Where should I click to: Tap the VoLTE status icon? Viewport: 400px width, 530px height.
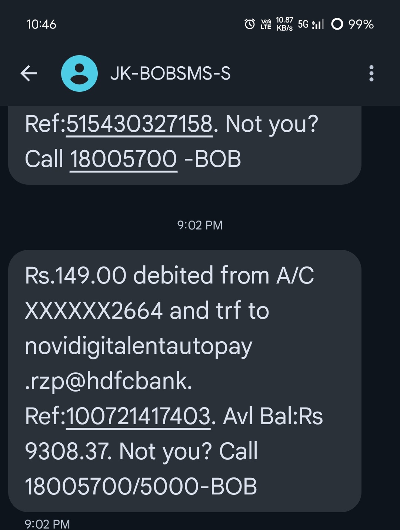[x=266, y=24]
